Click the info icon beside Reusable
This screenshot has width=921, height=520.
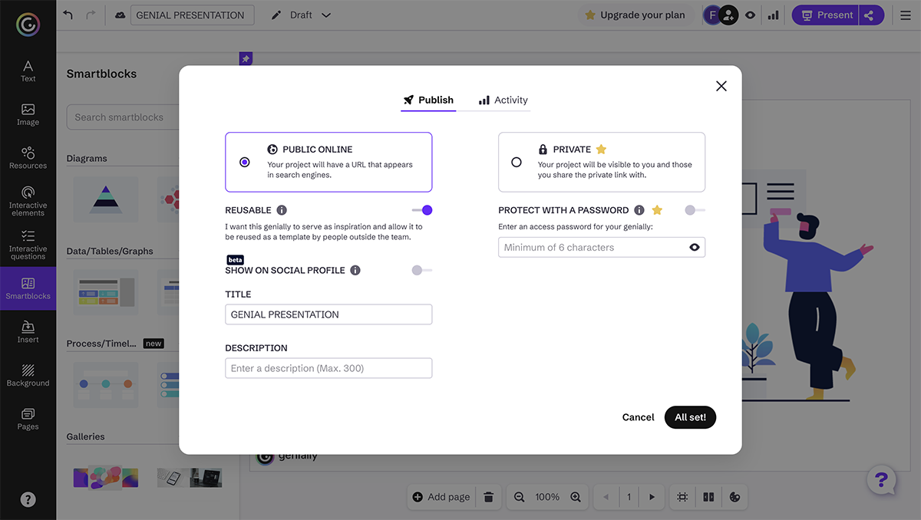pos(282,210)
